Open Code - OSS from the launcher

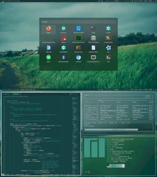coord(48,49)
